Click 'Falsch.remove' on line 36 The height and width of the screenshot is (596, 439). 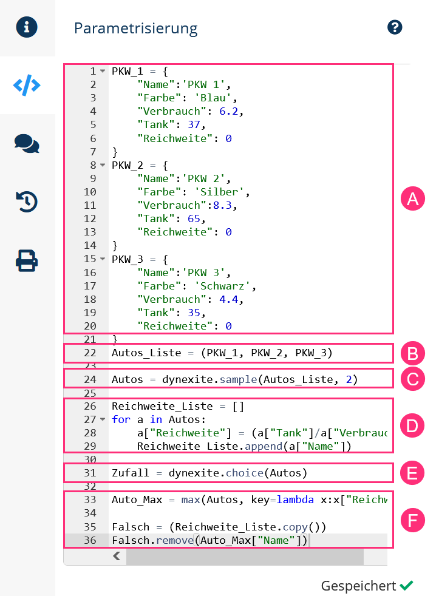(x=153, y=540)
